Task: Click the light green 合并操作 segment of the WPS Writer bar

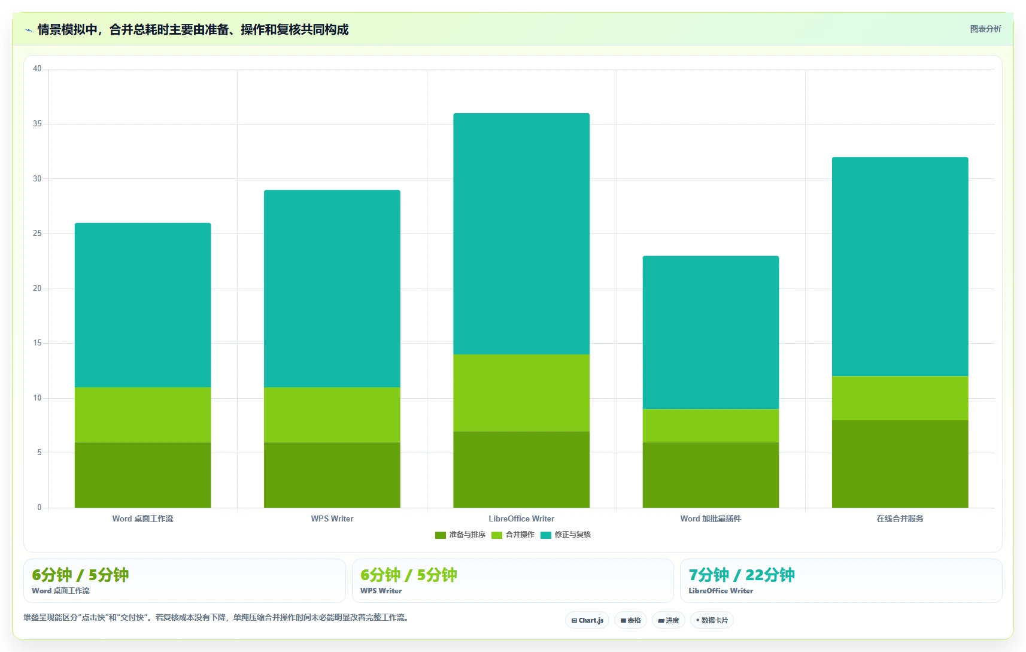Action: (x=332, y=415)
